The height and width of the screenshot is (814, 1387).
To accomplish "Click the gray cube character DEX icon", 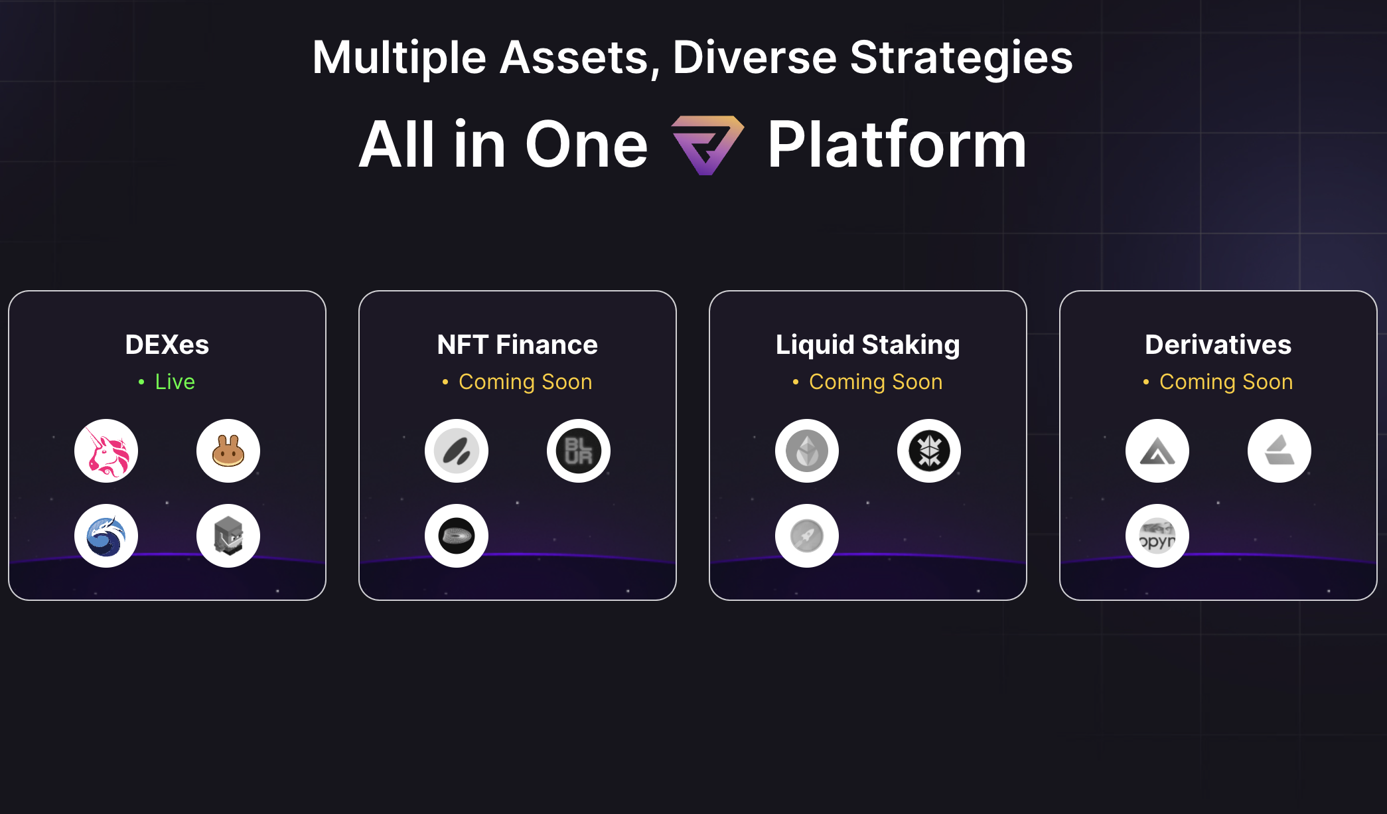I will coord(228,536).
